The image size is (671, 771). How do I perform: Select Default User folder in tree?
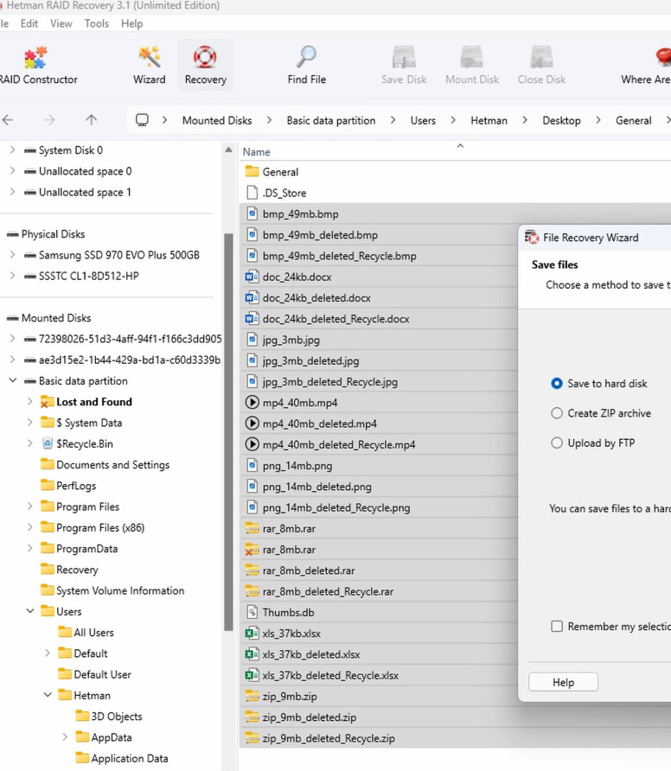[94, 674]
